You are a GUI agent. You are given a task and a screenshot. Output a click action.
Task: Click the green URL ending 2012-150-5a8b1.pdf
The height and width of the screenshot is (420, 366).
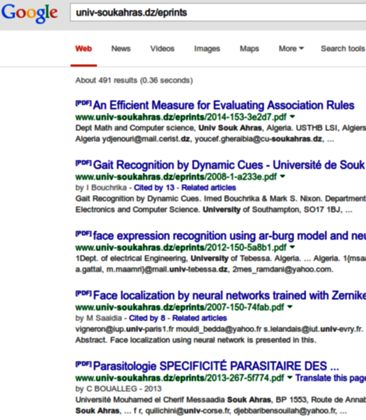pos(181,247)
